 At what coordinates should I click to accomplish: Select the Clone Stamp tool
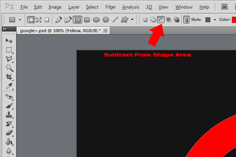point(9,115)
